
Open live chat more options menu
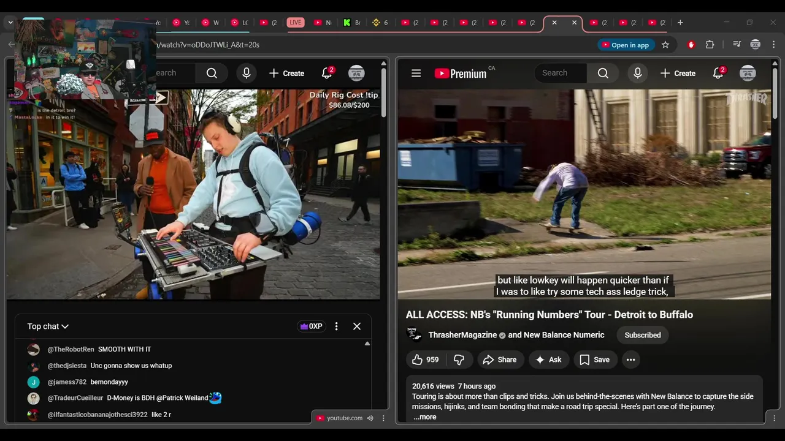tap(336, 326)
